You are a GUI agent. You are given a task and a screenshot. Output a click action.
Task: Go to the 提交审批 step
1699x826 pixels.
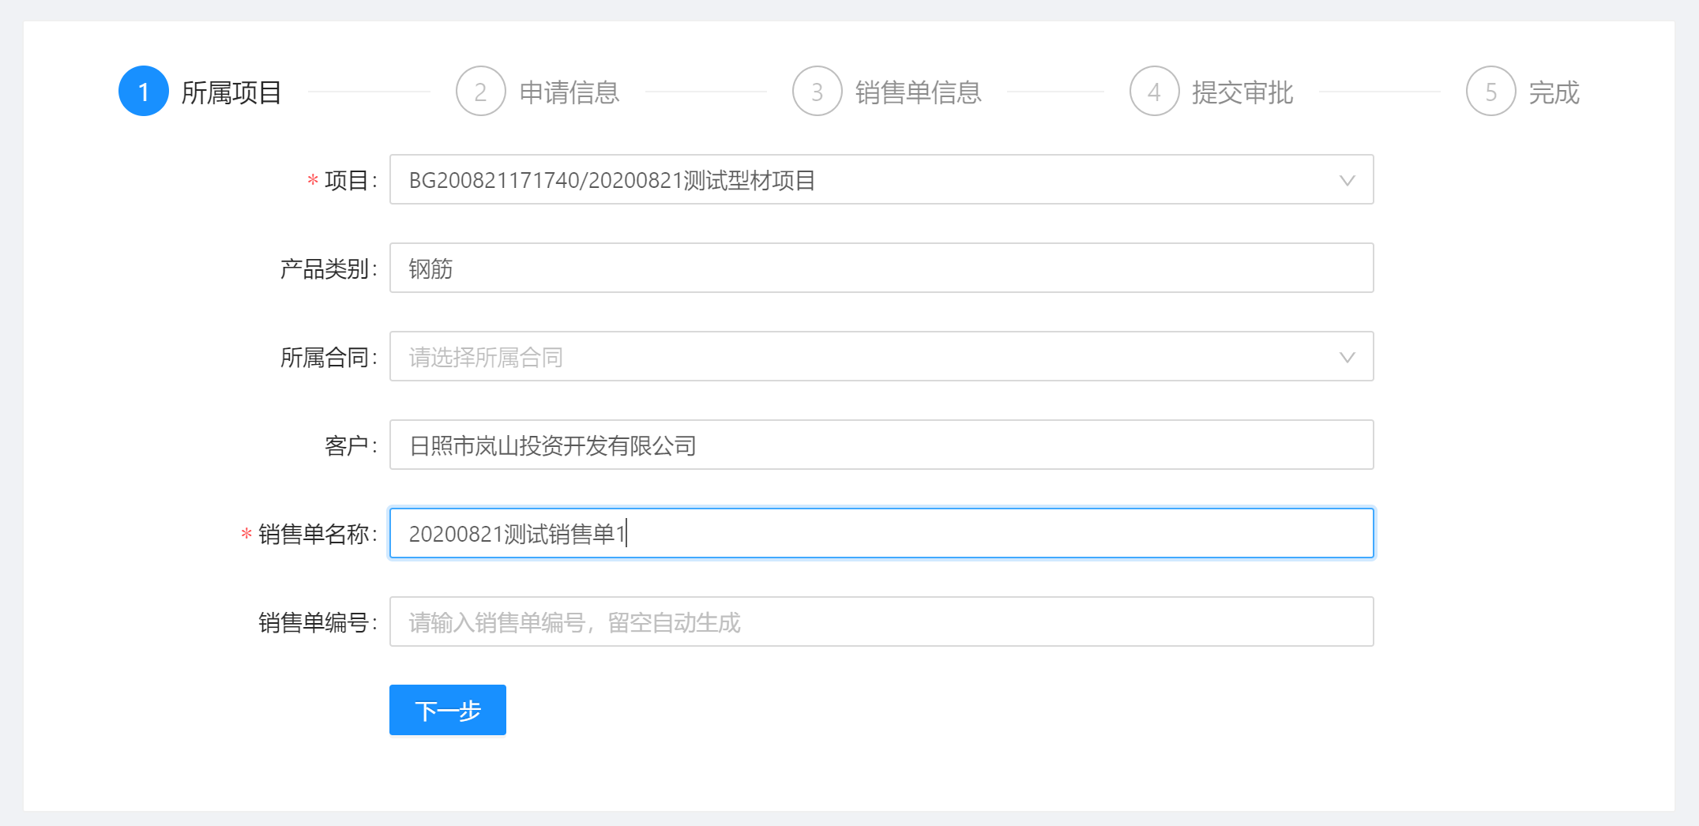tap(1242, 92)
